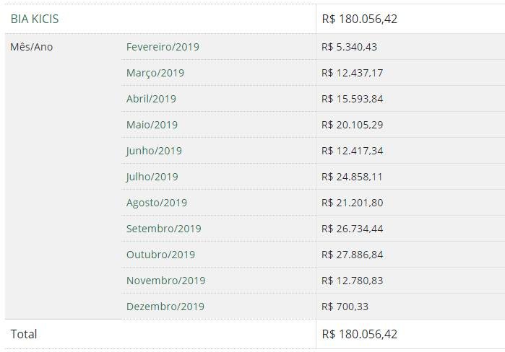Screen dimensions: 505x352
Task: Select the Novembro/2019 link
Action: pos(166,281)
